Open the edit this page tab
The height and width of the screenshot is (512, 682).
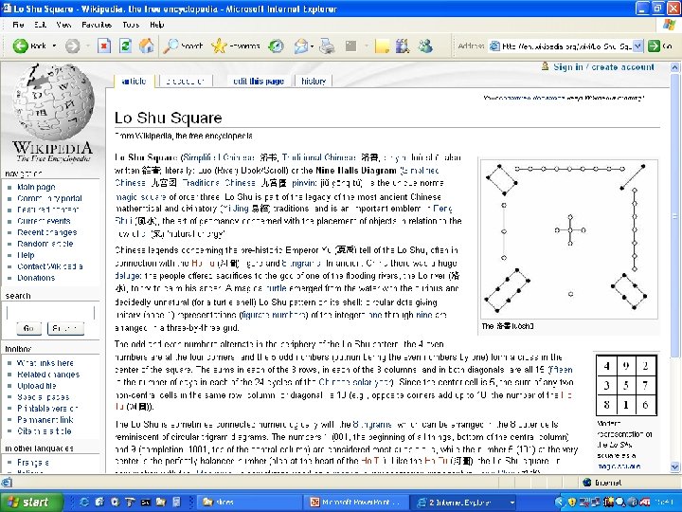259,81
